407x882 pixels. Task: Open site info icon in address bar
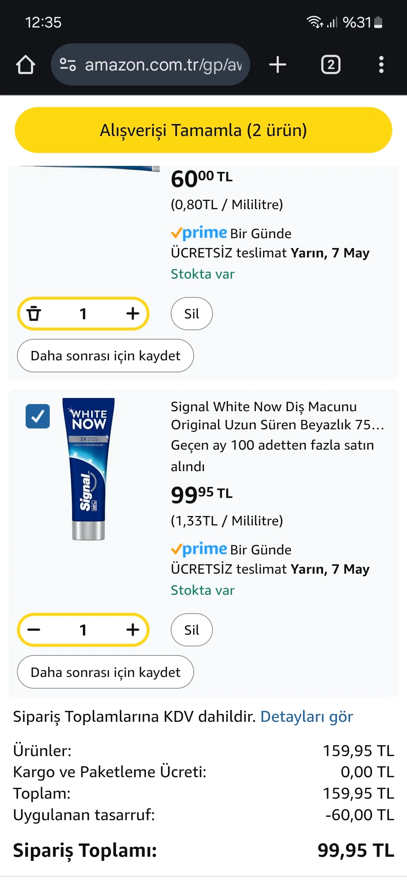click(x=68, y=64)
